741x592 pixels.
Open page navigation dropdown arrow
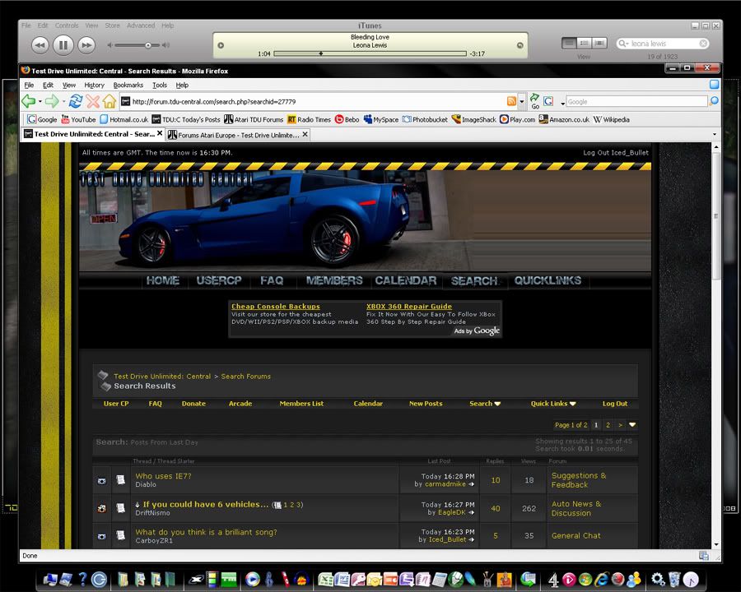[x=632, y=425]
